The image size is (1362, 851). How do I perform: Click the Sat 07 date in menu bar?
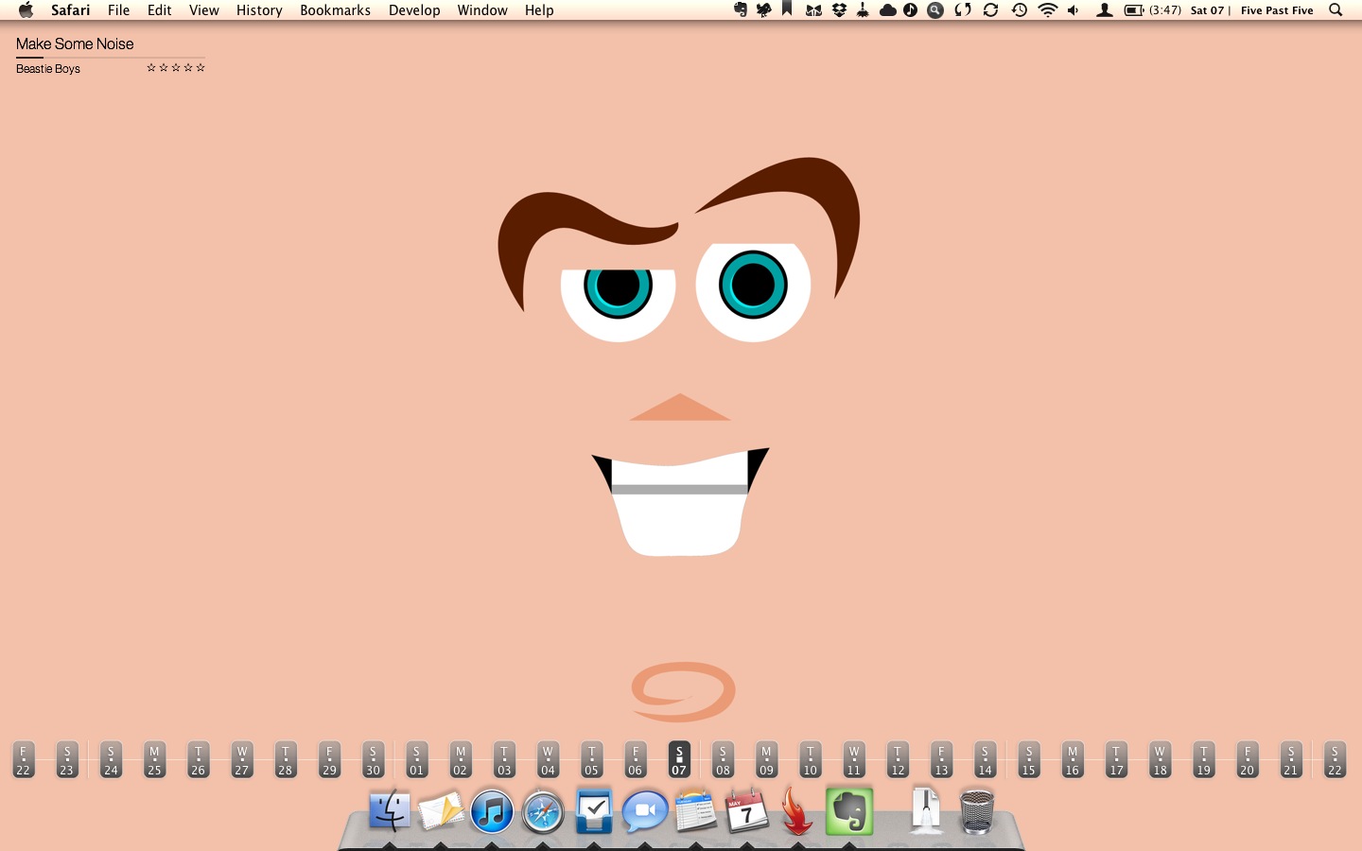(x=1207, y=10)
